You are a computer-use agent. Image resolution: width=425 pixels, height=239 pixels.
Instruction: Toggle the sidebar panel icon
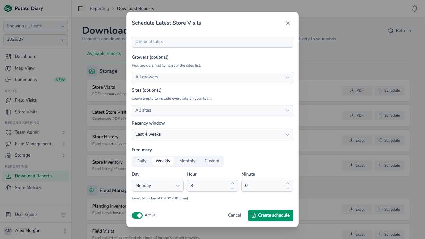click(x=81, y=9)
